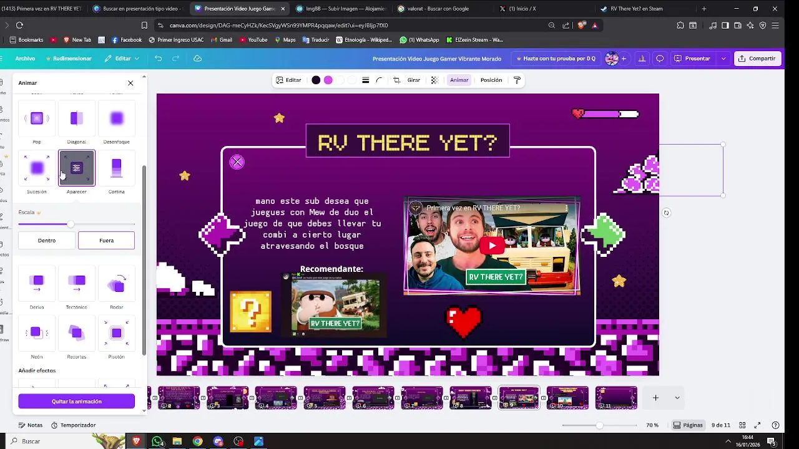Click the Animar toolbar tab
The image size is (799, 449).
(459, 80)
